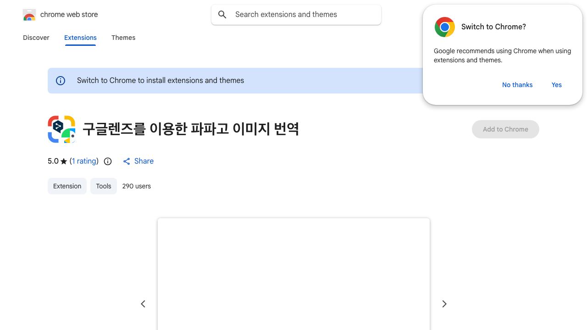The image size is (587, 330).
Task: Click the banner text about installing extensions
Action: 161,81
